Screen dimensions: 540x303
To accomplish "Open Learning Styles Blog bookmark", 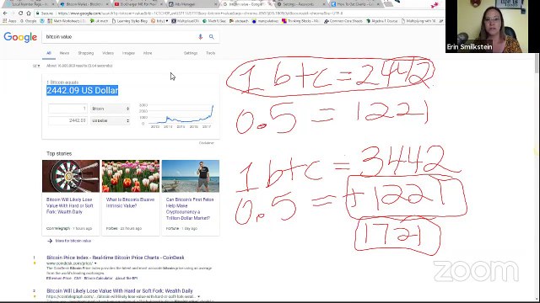I will pyautogui.click(x=129, y=21).
